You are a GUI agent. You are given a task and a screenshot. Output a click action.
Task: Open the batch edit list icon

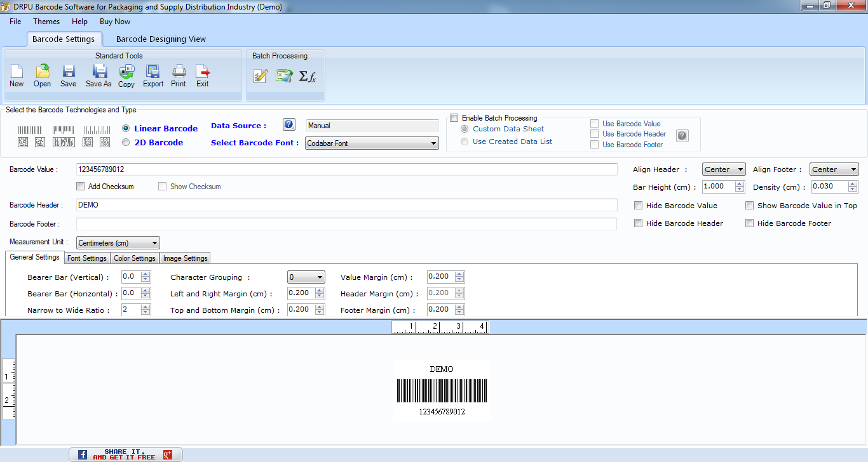[x=261, y=76]
